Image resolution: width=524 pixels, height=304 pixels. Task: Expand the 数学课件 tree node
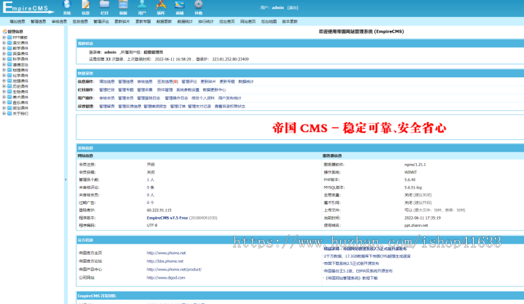[x=4, y=48]
